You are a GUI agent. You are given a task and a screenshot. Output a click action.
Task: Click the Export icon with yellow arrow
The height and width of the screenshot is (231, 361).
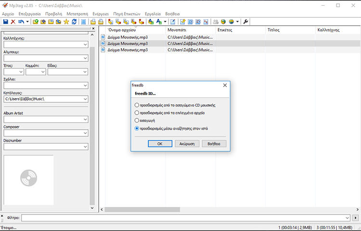(x=182, y=22)
